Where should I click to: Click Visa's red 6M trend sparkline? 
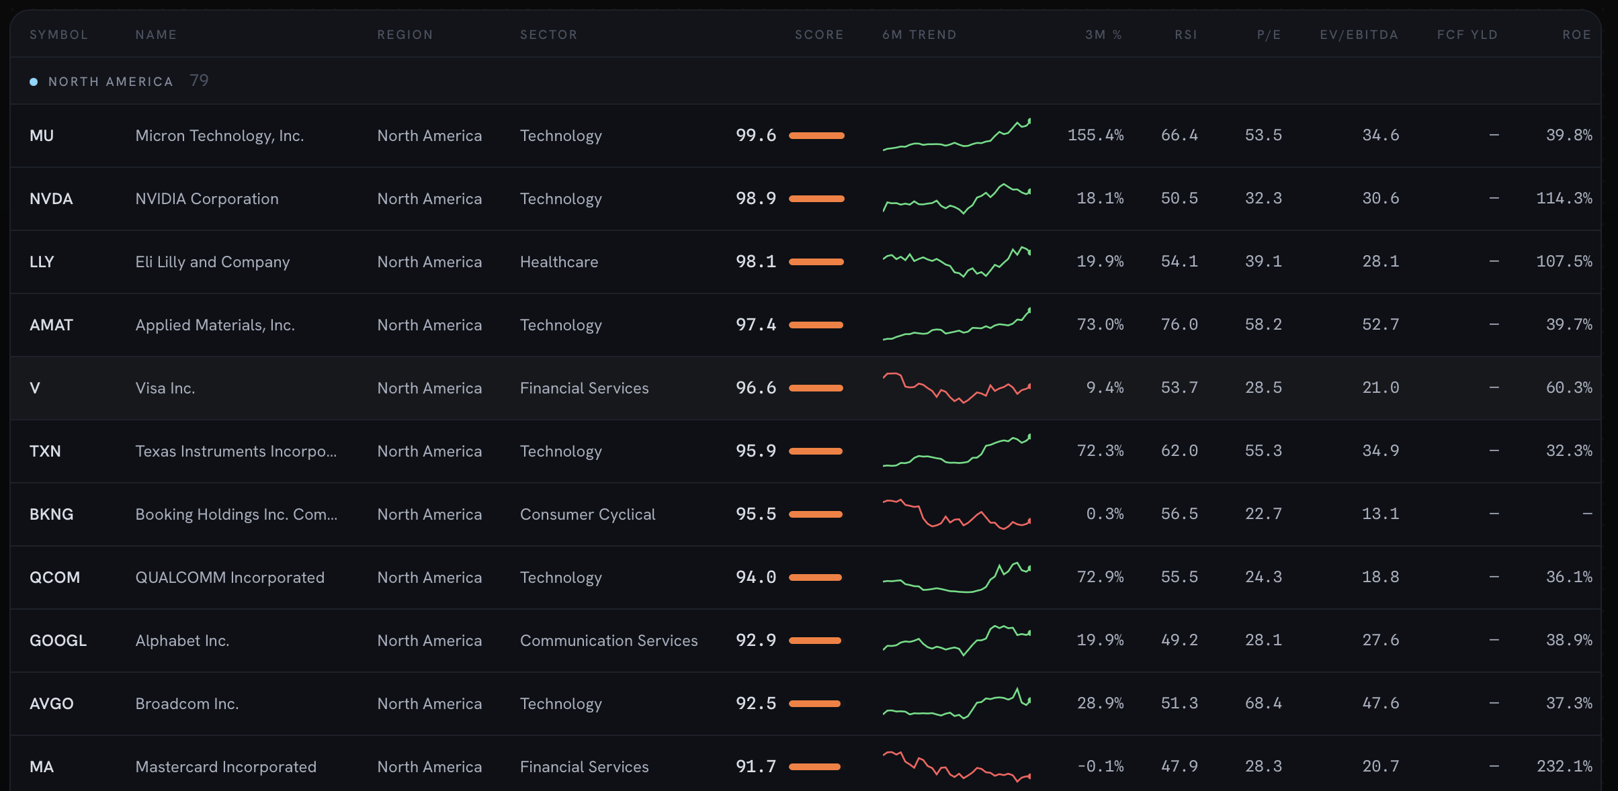(956, 388)
